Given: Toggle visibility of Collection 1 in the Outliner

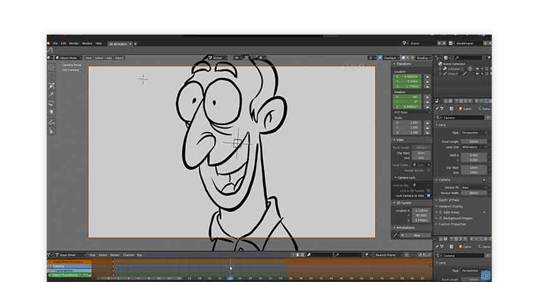Looking at the screenshot, I should pos(478,70).
